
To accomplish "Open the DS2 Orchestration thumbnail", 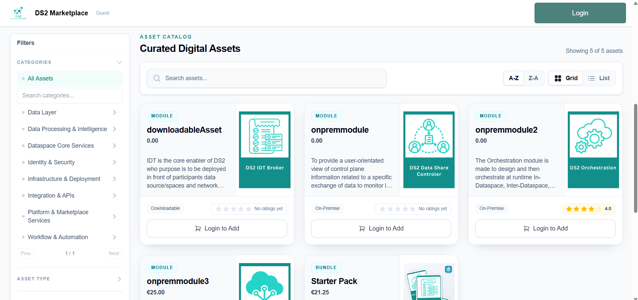I will pos(593,150).
